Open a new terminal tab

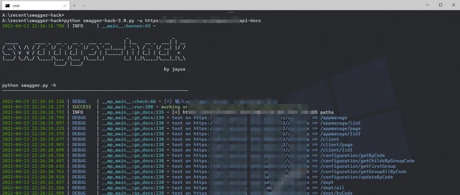[74, 6]
